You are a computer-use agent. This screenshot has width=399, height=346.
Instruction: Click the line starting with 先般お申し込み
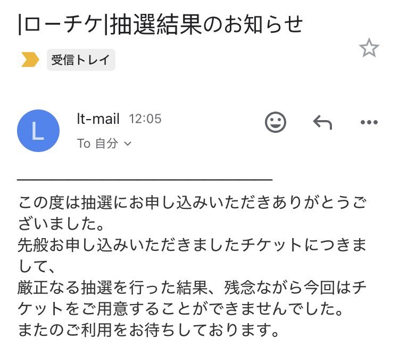(193, 246)
